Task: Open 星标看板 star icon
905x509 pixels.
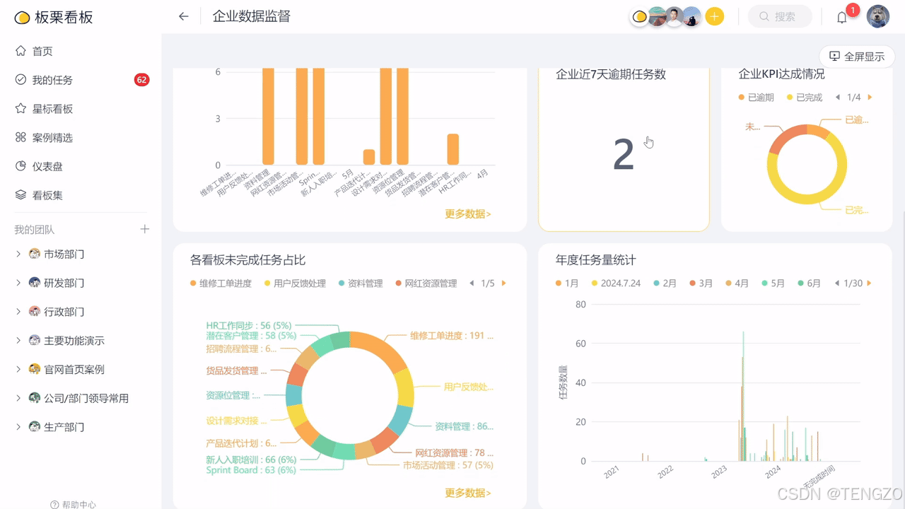Action: point(21,109)
